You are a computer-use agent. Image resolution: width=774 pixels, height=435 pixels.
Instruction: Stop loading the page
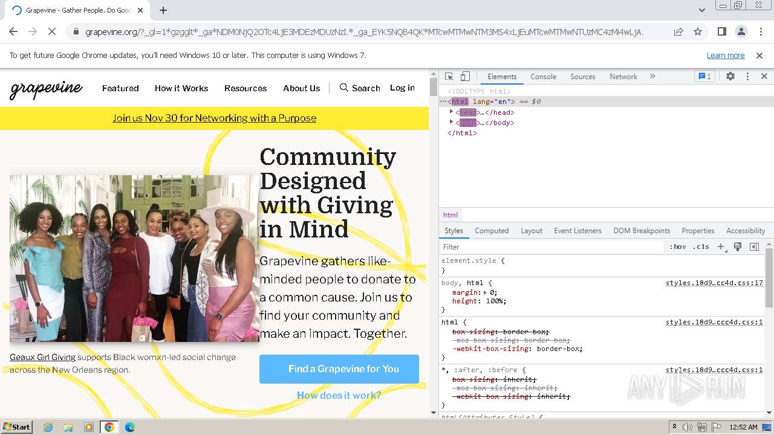[x=51, y=31]
